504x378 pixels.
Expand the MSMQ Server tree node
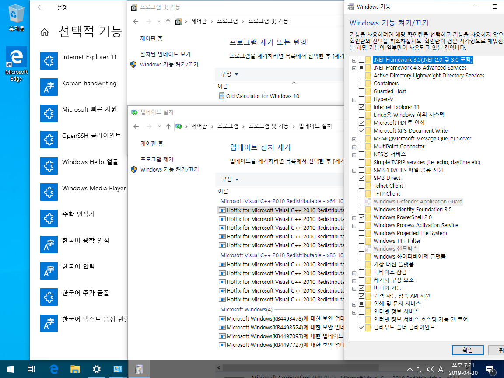(354, 139)
